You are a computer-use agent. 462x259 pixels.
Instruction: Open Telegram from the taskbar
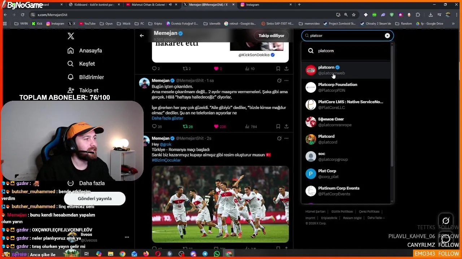[205, 254]
